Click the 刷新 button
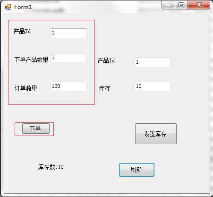Screen dimensions: 213x197 tap(136, 170)
